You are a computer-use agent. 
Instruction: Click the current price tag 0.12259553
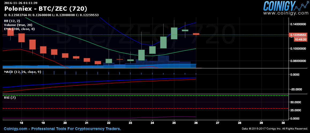pos(298,35)
